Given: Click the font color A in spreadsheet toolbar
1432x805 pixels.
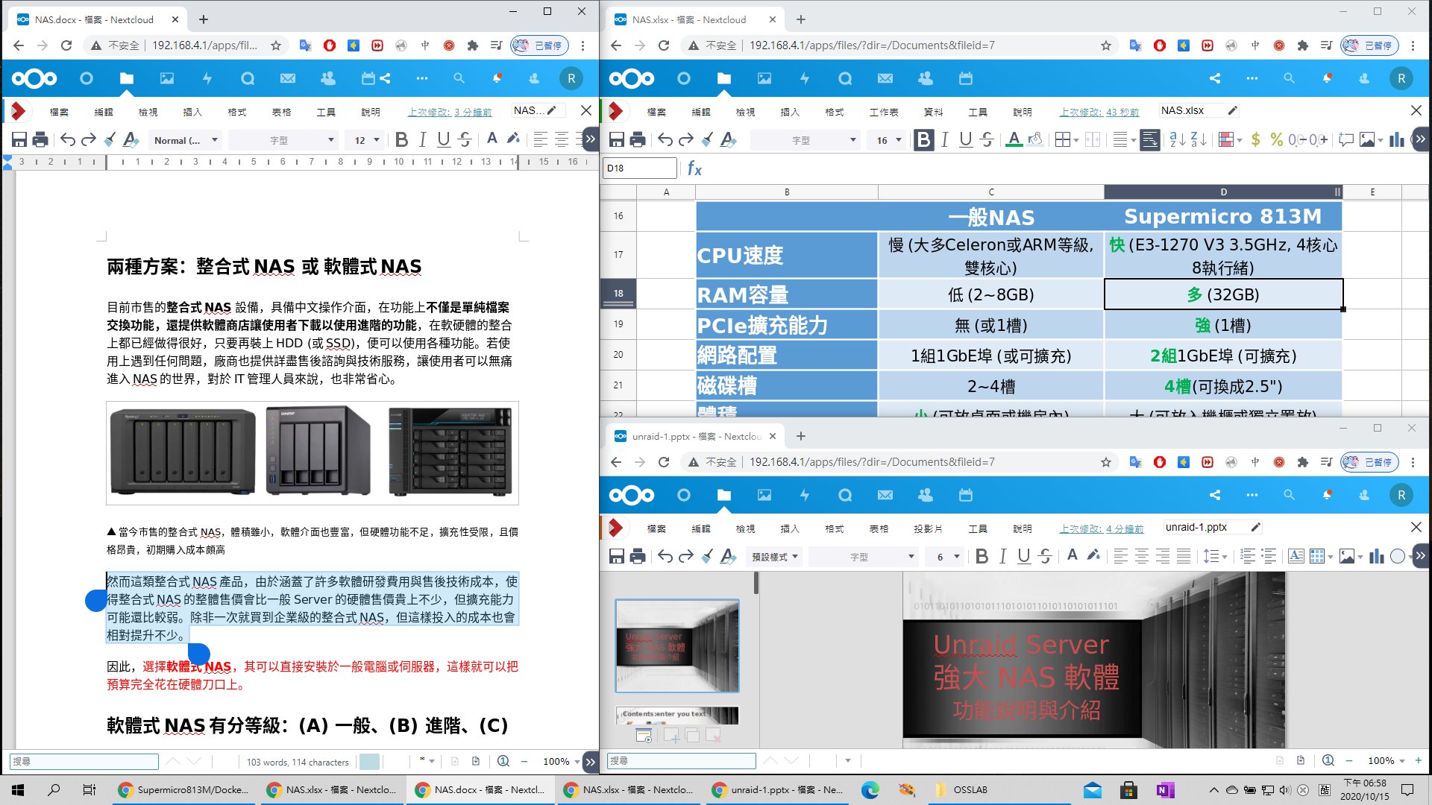Looking at the screenshot, I should pyautogui.click(x=1013, y=139).
